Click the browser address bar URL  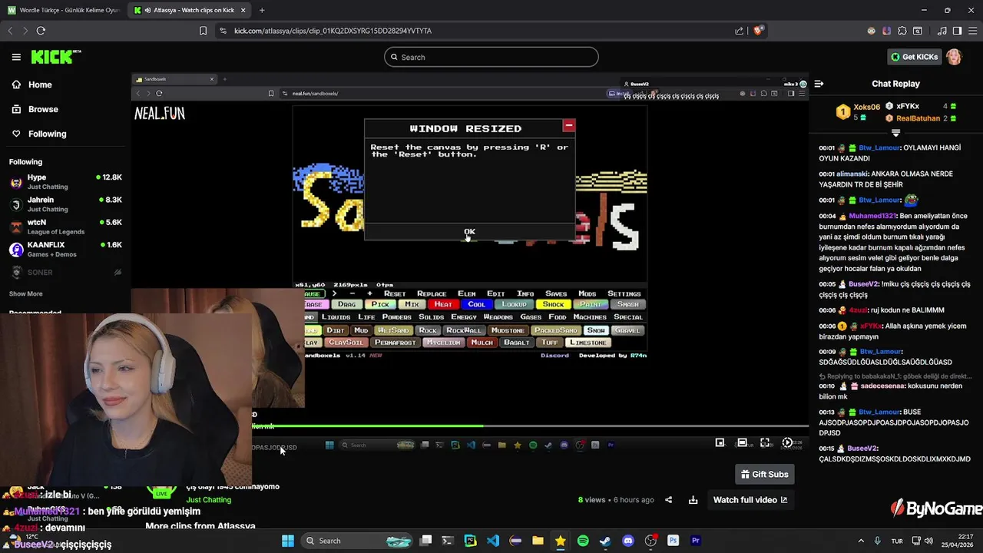(x=333, y=31)
